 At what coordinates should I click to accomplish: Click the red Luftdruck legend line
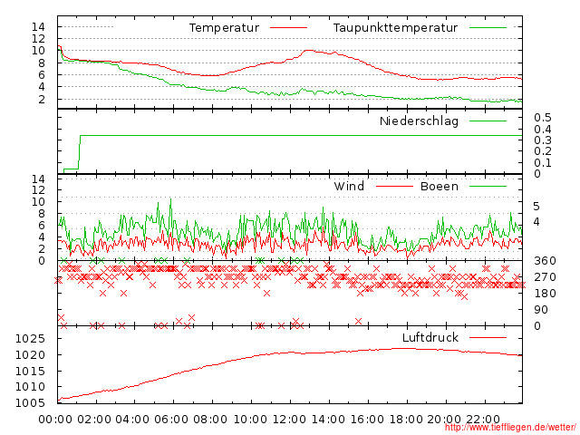coord(488,337)
